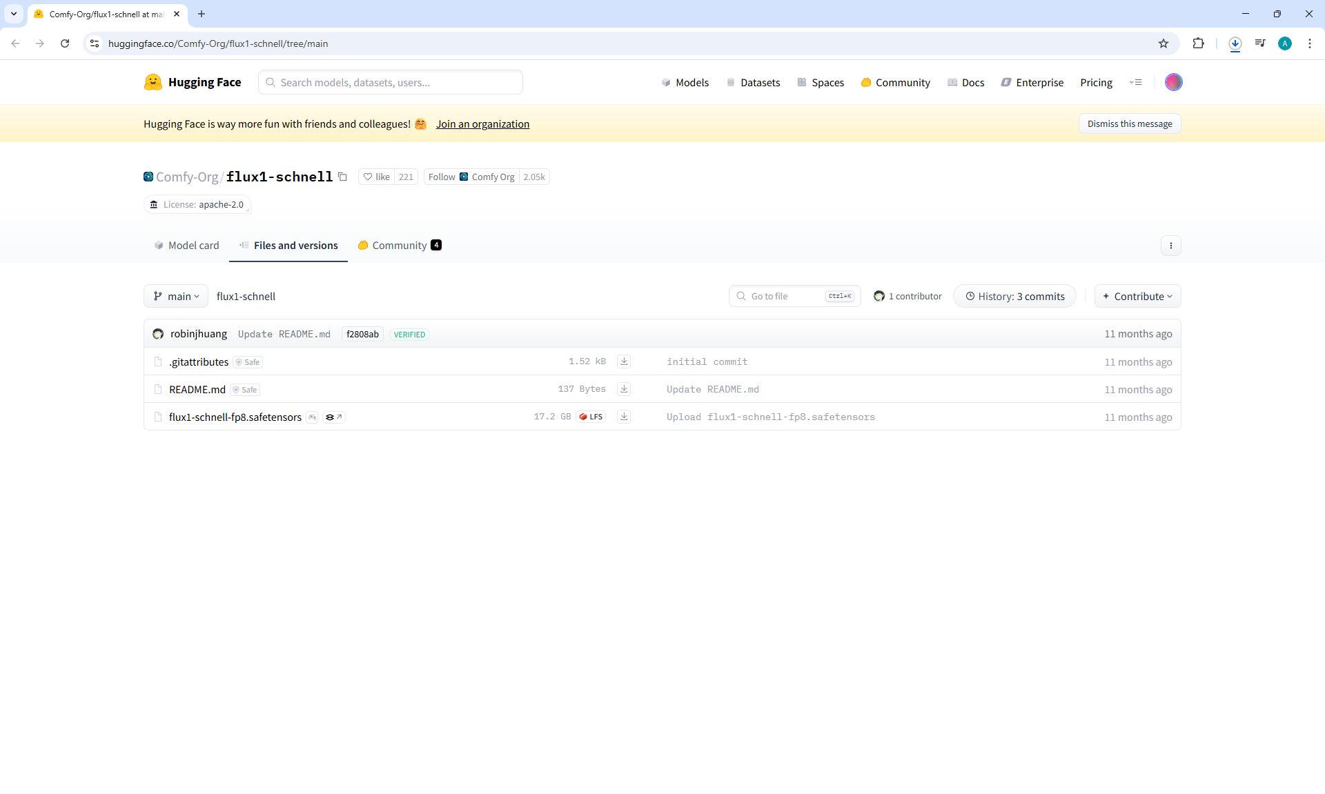Image resolution: width=1325 pixels, height=794 pixels.
Task: Click the pickle scan warning icon on safetensors
Action: [313, 417]
